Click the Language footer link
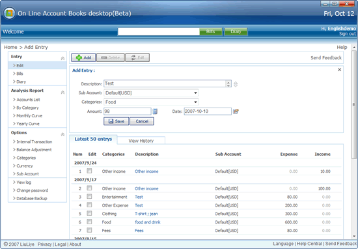358x249 pixels. [283, 244]
